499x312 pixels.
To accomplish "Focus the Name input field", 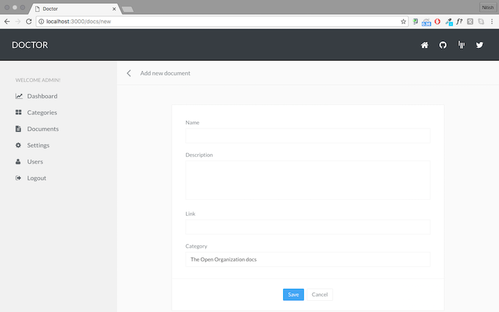I will [308, 135].
